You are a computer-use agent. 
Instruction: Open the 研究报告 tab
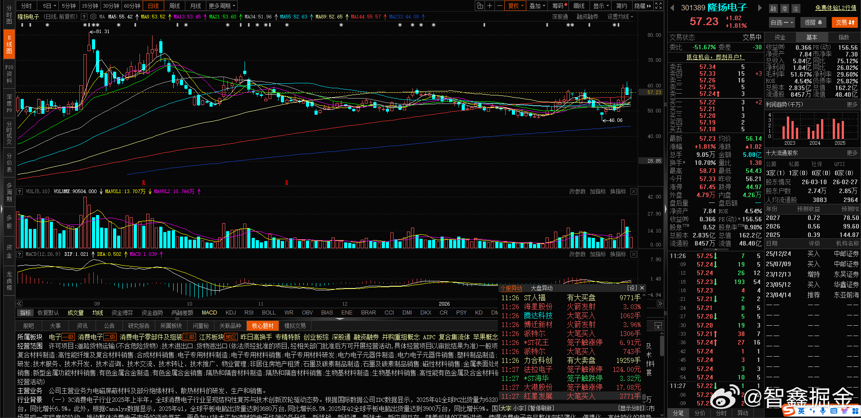[x=139, y=326]
